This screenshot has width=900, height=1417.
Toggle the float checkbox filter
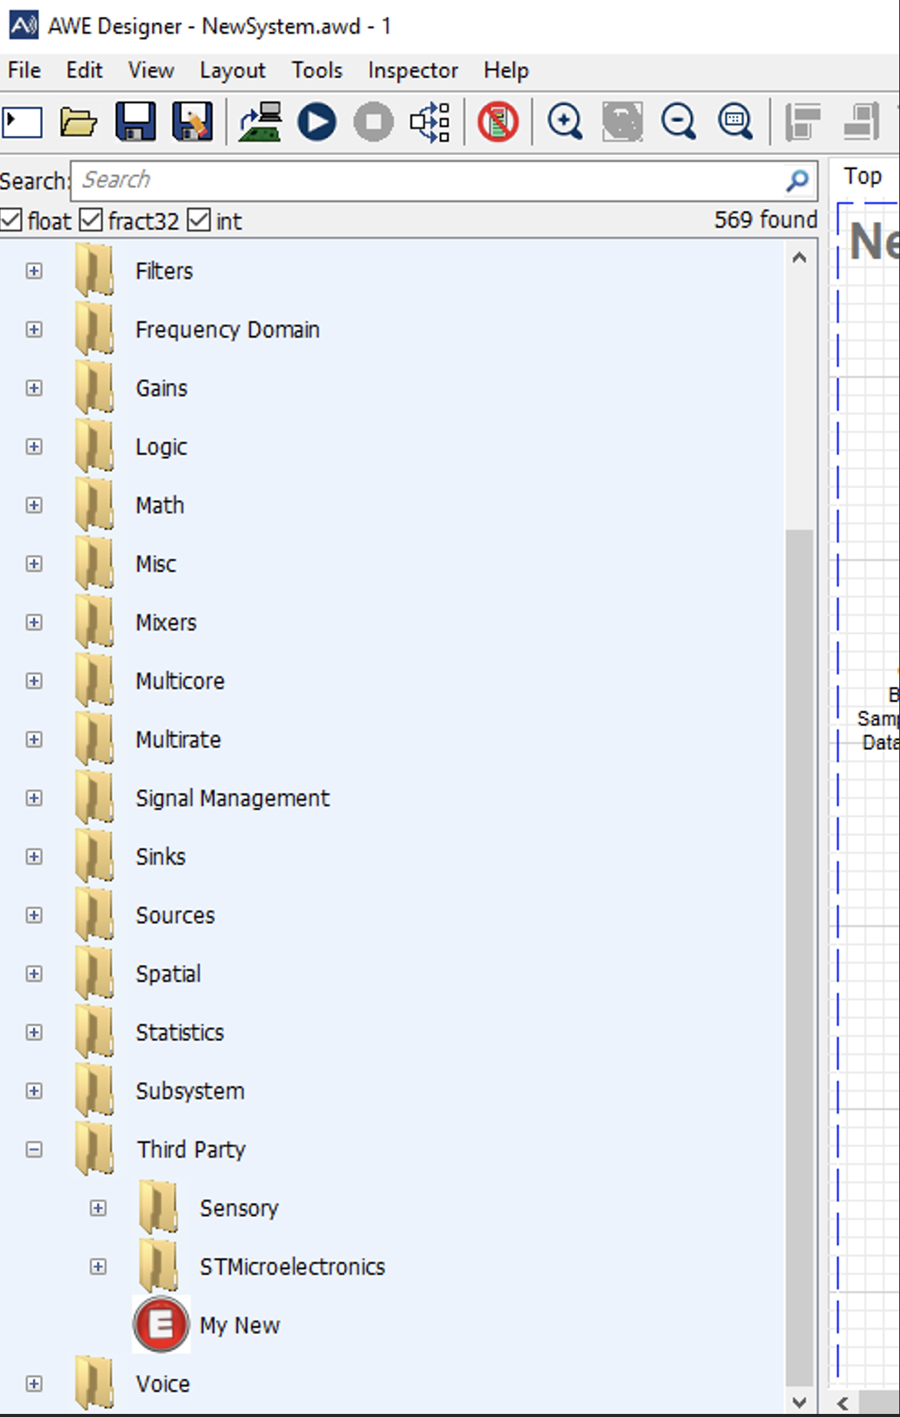tap(12, 221)
